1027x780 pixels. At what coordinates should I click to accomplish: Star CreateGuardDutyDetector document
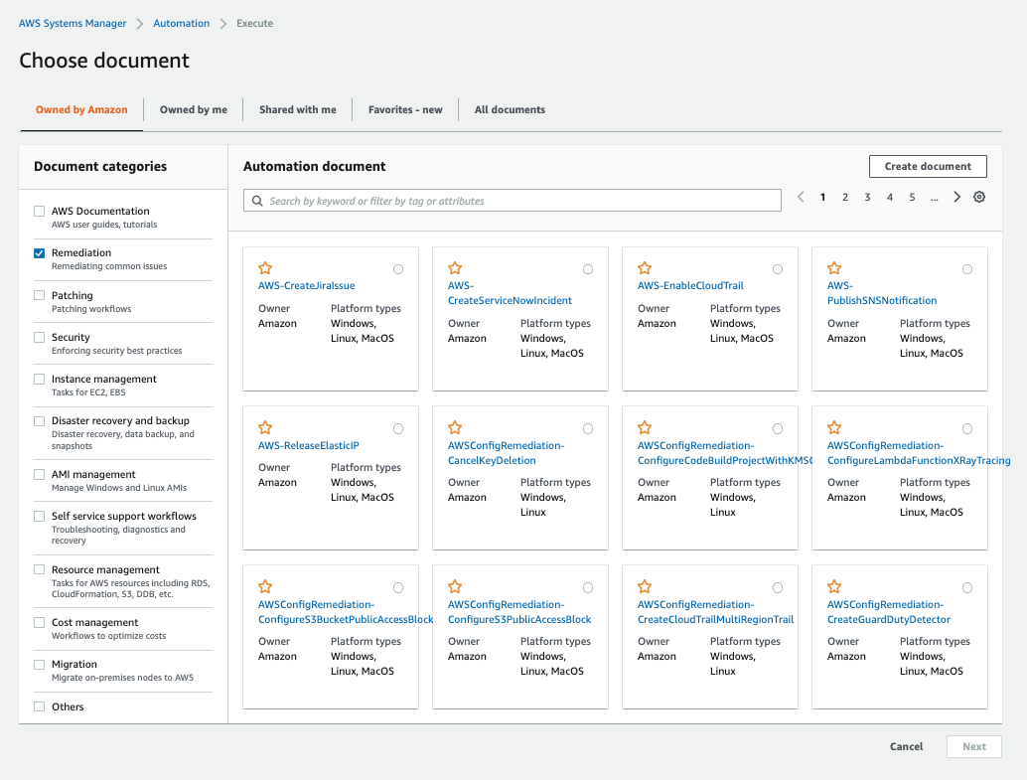tap(834, 586)
